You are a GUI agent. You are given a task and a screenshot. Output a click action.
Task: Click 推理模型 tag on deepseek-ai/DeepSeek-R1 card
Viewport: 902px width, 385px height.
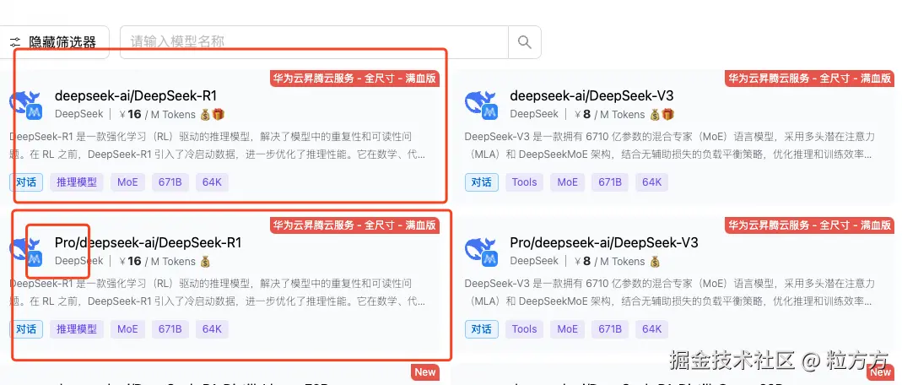[x=77, y=182]
